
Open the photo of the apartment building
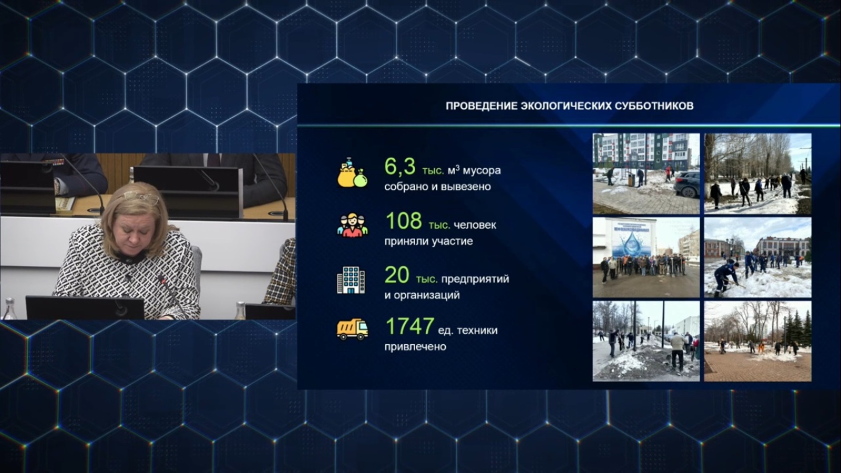click(x=646, y=173)
